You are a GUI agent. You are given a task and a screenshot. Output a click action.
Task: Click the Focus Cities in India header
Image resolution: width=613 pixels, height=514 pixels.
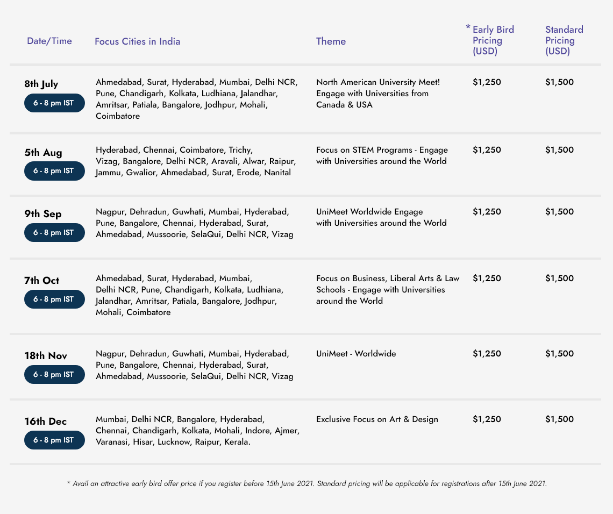[137, 41]
